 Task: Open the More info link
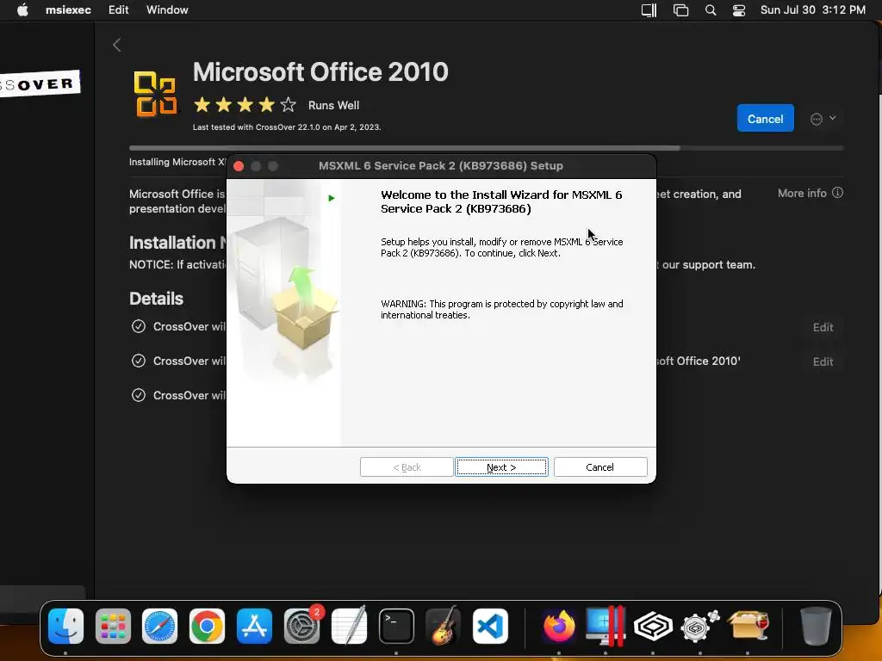(x=810, y=194)
